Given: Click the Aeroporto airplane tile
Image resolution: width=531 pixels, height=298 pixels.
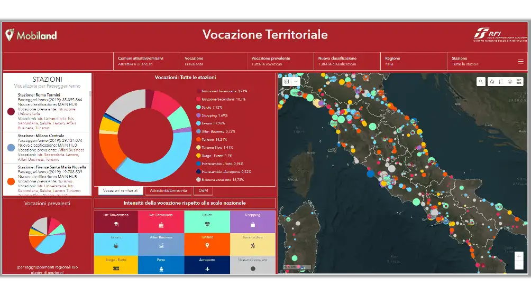Looking at the screenshot, I should tap(207, 265).
